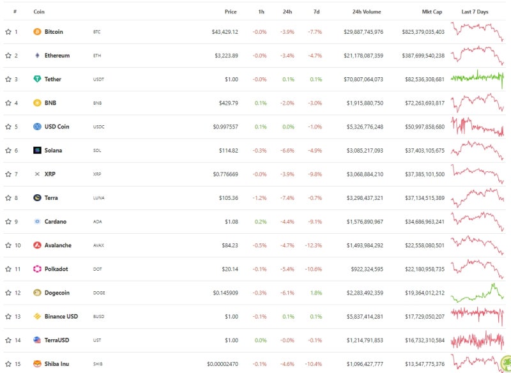
Task: Toggle the star next to Tether
Action: click(x=8, y=79)
